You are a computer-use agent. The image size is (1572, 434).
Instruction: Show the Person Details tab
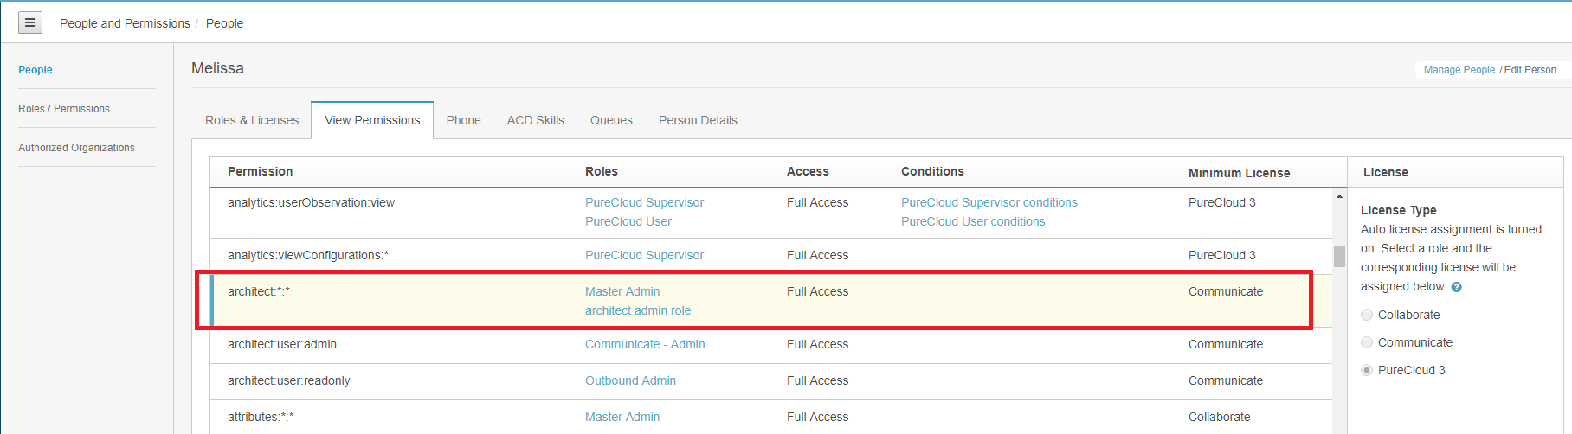click(698, 120)
